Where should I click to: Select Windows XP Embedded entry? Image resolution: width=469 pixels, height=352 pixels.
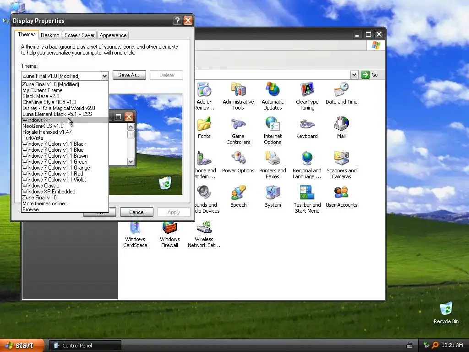[x=65, y=192]
